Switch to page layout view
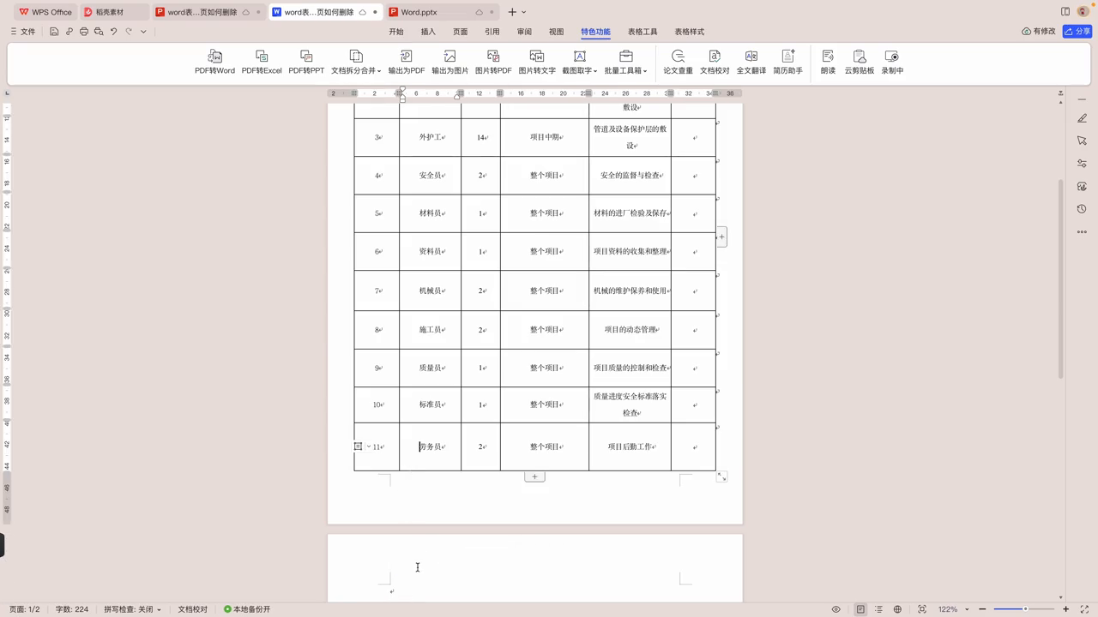This screenshot has height=617, width=1098. click(860, 609)
